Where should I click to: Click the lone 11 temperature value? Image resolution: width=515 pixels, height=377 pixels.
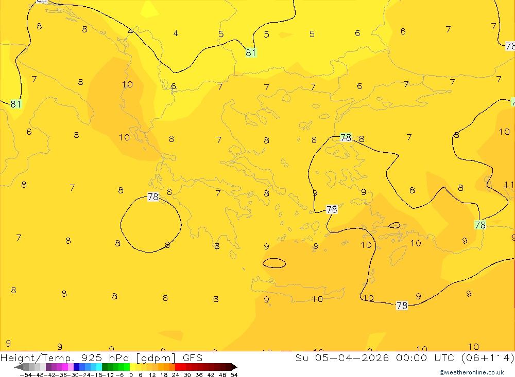tap(509, 185)
